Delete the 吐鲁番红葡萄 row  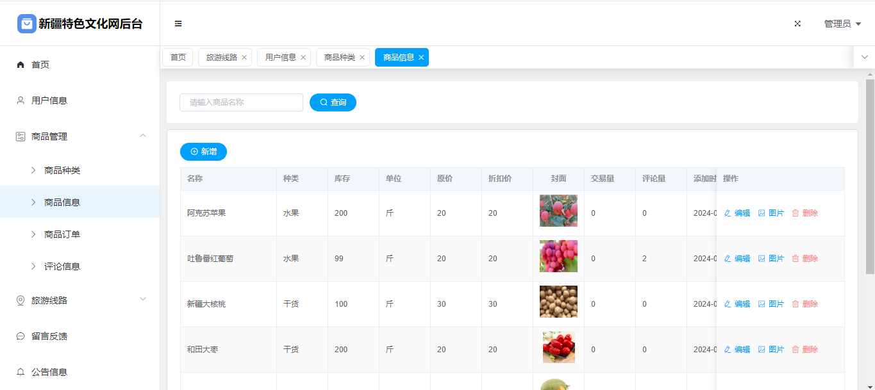pyautogui.click(x=805, y=259)
